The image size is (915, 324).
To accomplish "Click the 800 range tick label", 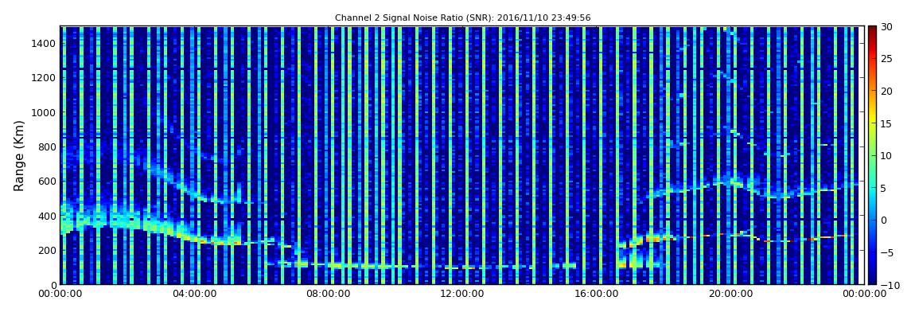I will click(x=47, y=146).
